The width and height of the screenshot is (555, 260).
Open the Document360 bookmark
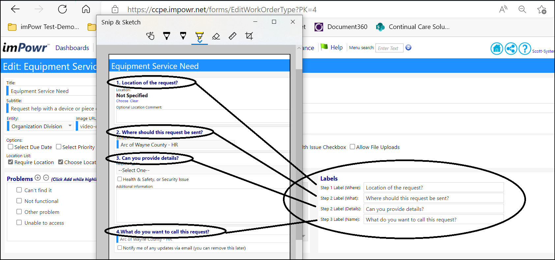341,27
